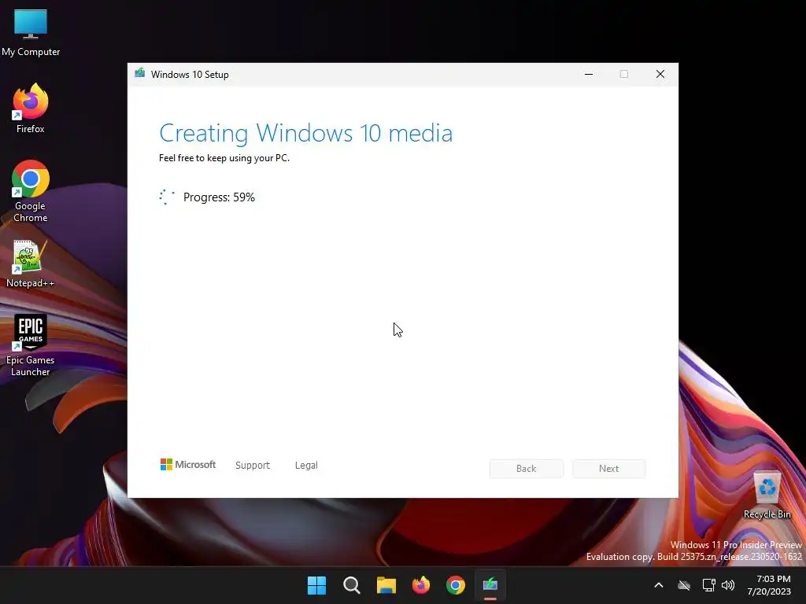Click the Back button
Image resolution: width=806 pixels, height=604 pixels.
pos(527,469)
